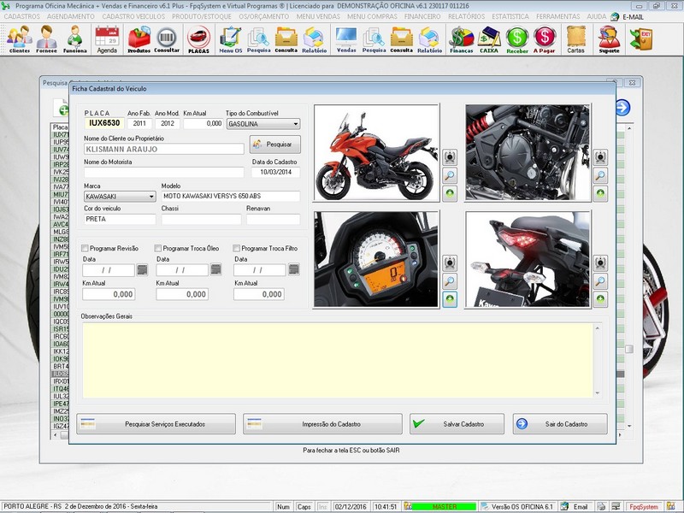Click the Agenda calendar icon

click(x=107, y=38)
